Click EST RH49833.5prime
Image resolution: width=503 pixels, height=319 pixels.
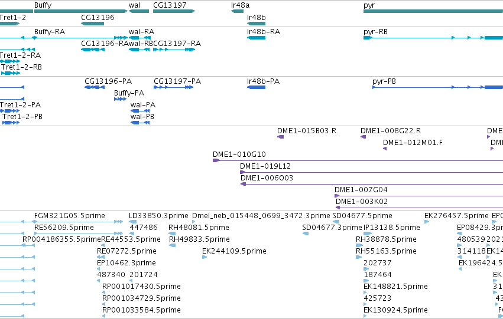point(172,245)
